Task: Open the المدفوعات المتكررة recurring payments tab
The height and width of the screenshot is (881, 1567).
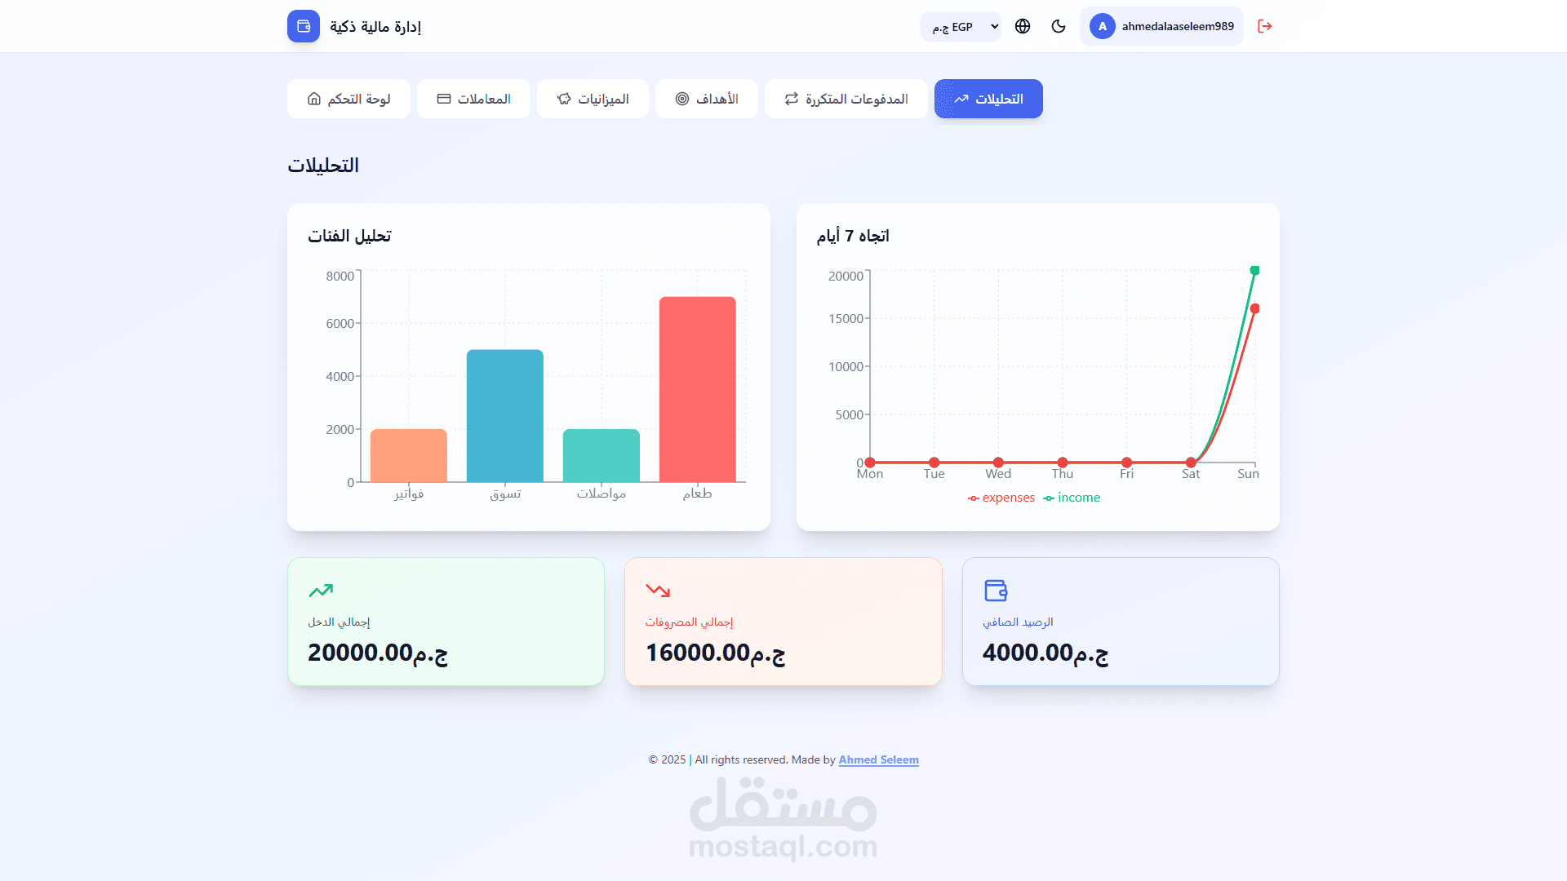Action: pyautogui.click(x=846, y=99)
